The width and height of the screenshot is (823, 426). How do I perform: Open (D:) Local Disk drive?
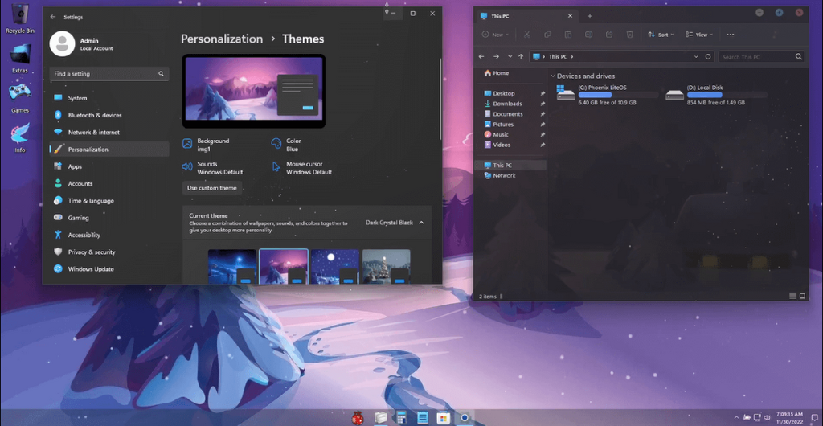[x=716, y=95]
